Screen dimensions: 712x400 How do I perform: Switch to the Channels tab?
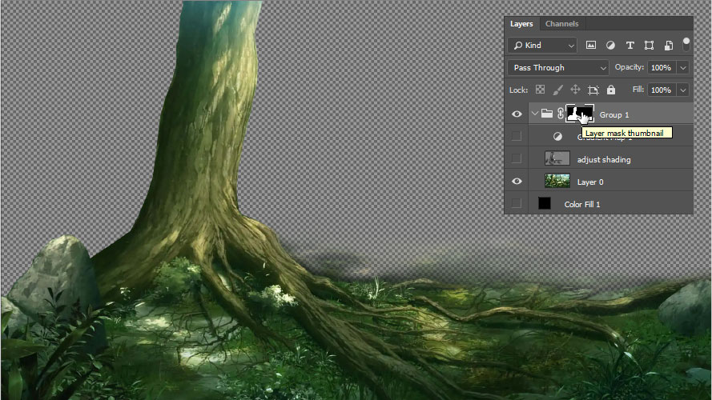tap(561, 24)
